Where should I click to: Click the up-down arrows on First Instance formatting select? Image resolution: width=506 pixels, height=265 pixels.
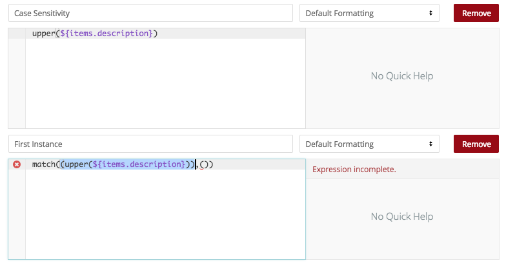coord(430,144)
